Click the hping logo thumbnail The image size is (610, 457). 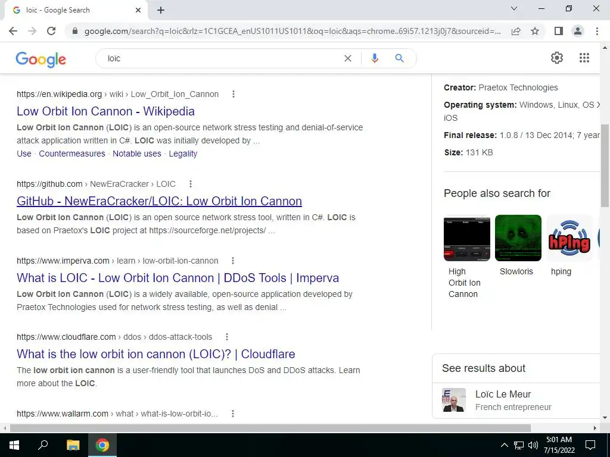click(x=569, y=238)
